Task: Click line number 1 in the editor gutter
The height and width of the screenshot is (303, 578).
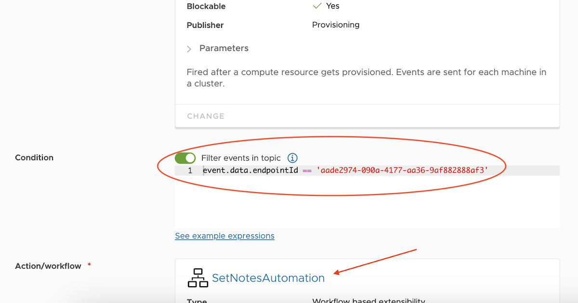Action: tap(190, 170)
